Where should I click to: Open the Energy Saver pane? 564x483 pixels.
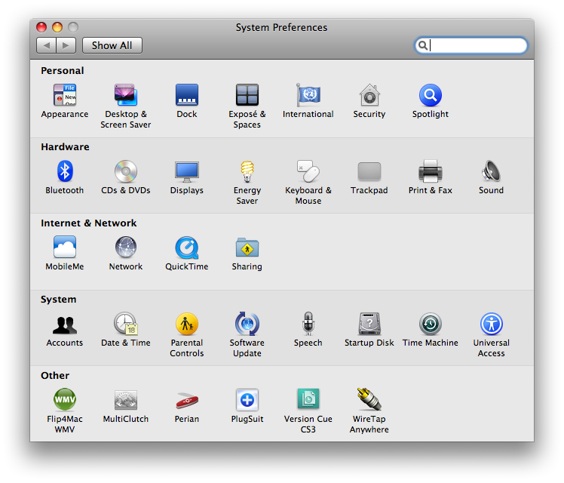[x=247, y=172]
